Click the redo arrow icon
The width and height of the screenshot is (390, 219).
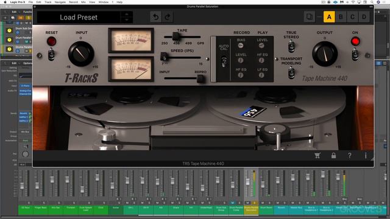coord(168,17)
